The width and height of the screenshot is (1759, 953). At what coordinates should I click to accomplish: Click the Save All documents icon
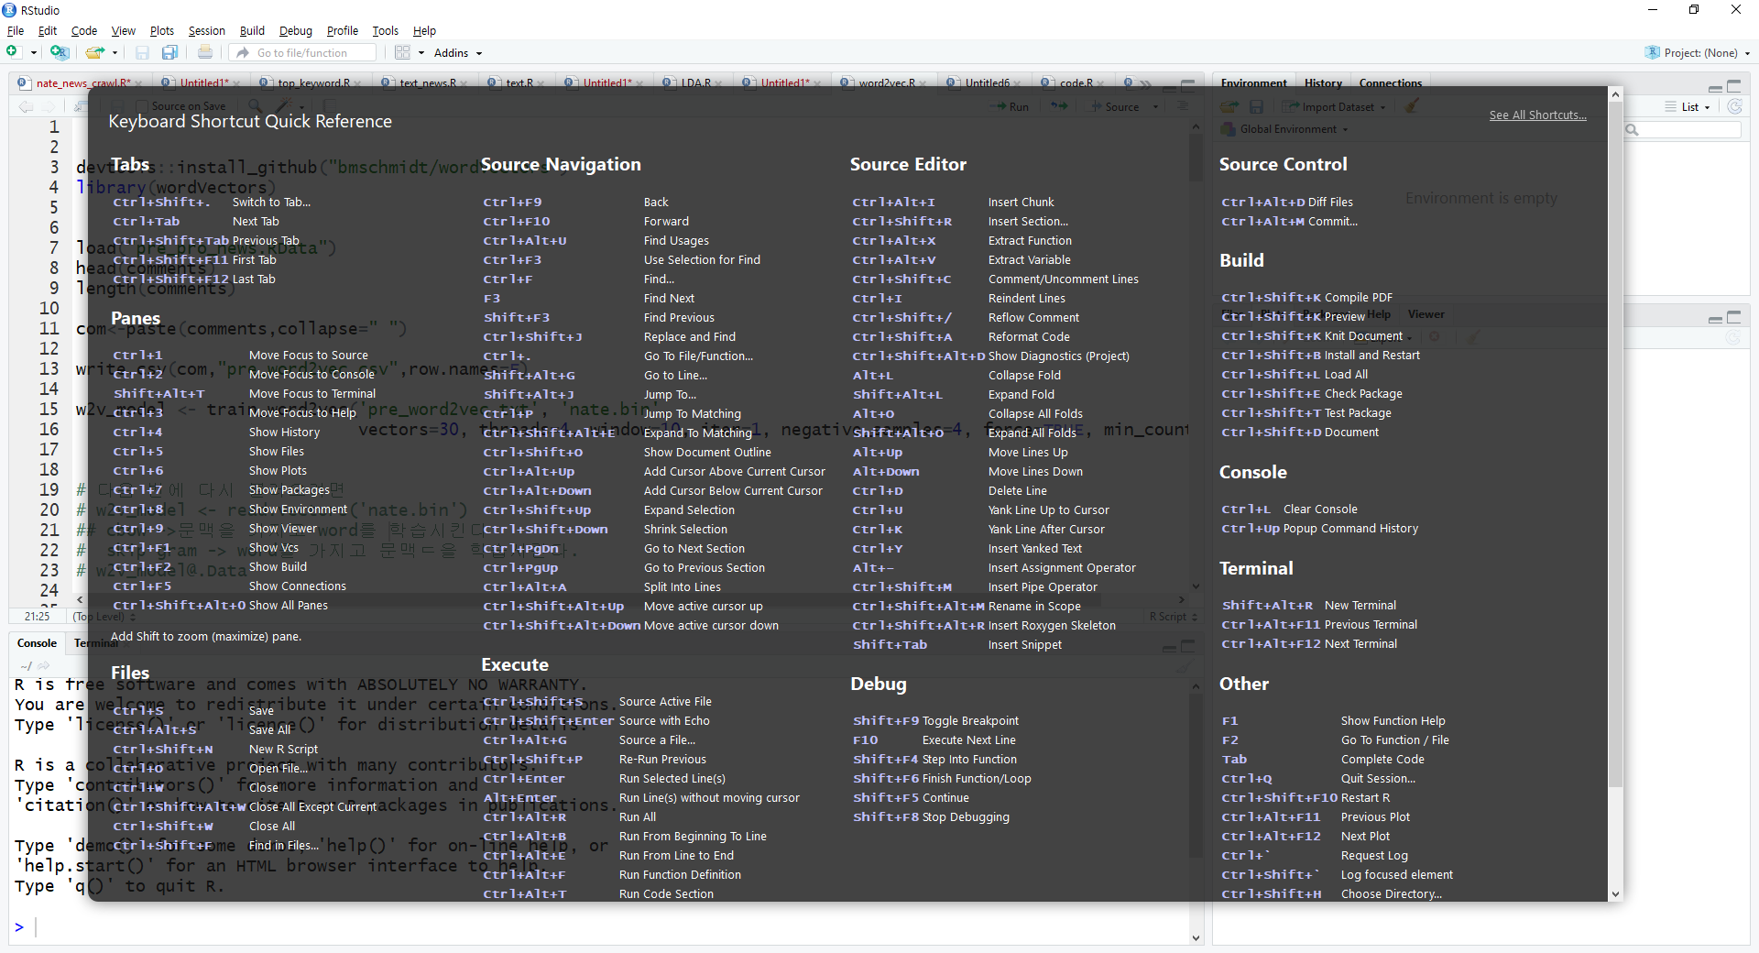169,52
